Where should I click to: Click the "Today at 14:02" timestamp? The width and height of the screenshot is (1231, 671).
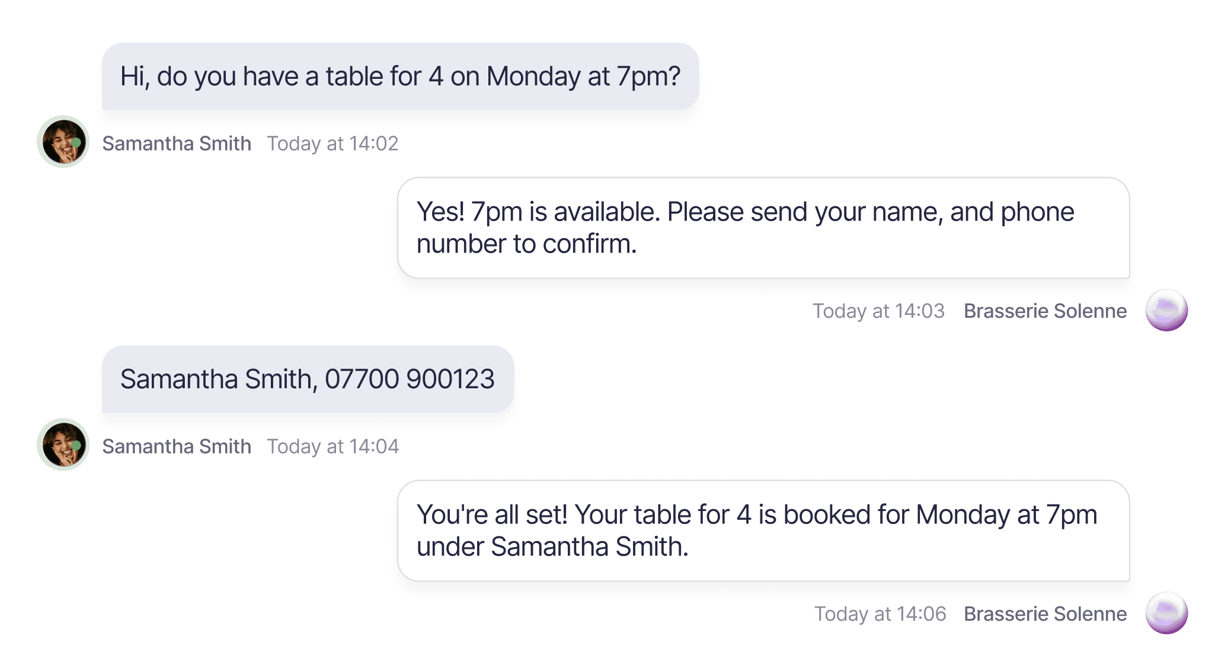(332, 143)
